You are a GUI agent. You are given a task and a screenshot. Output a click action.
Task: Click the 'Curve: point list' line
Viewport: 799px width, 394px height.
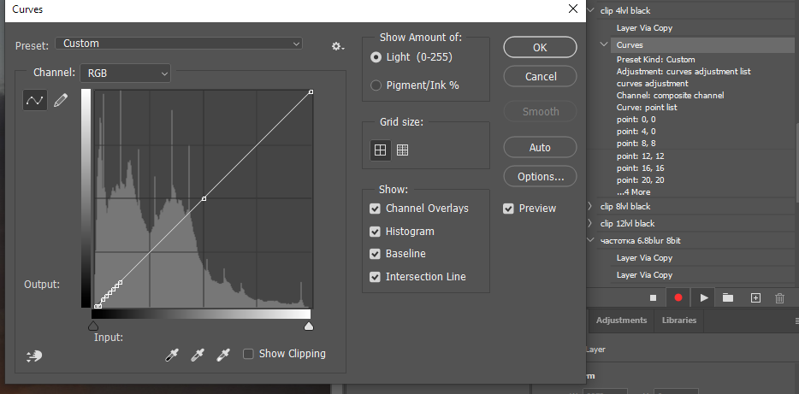[647, 108]
